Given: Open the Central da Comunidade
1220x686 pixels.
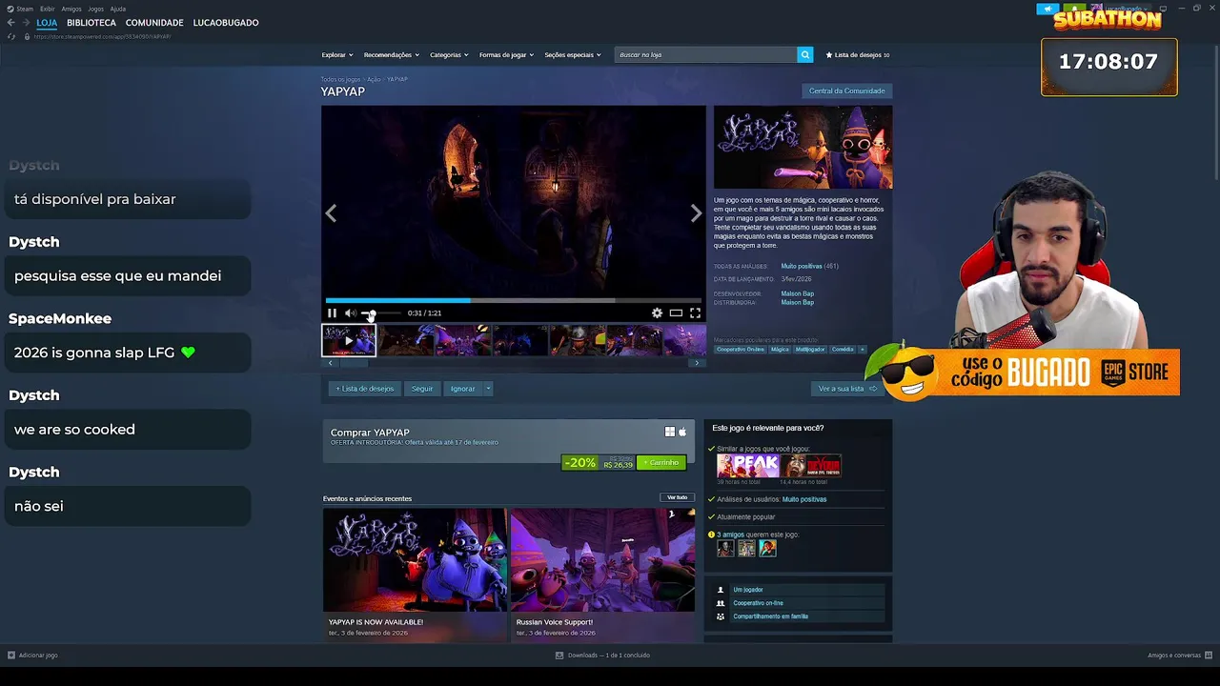Looking at the screenshot, I should pyautogui.click(x=847, y=91).
